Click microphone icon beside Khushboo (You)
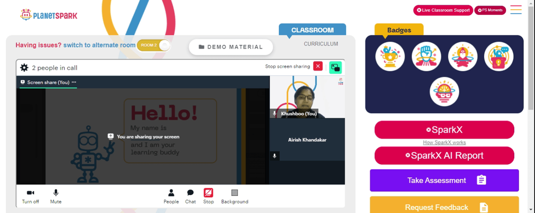535x213 pixels. click(274, 113)
